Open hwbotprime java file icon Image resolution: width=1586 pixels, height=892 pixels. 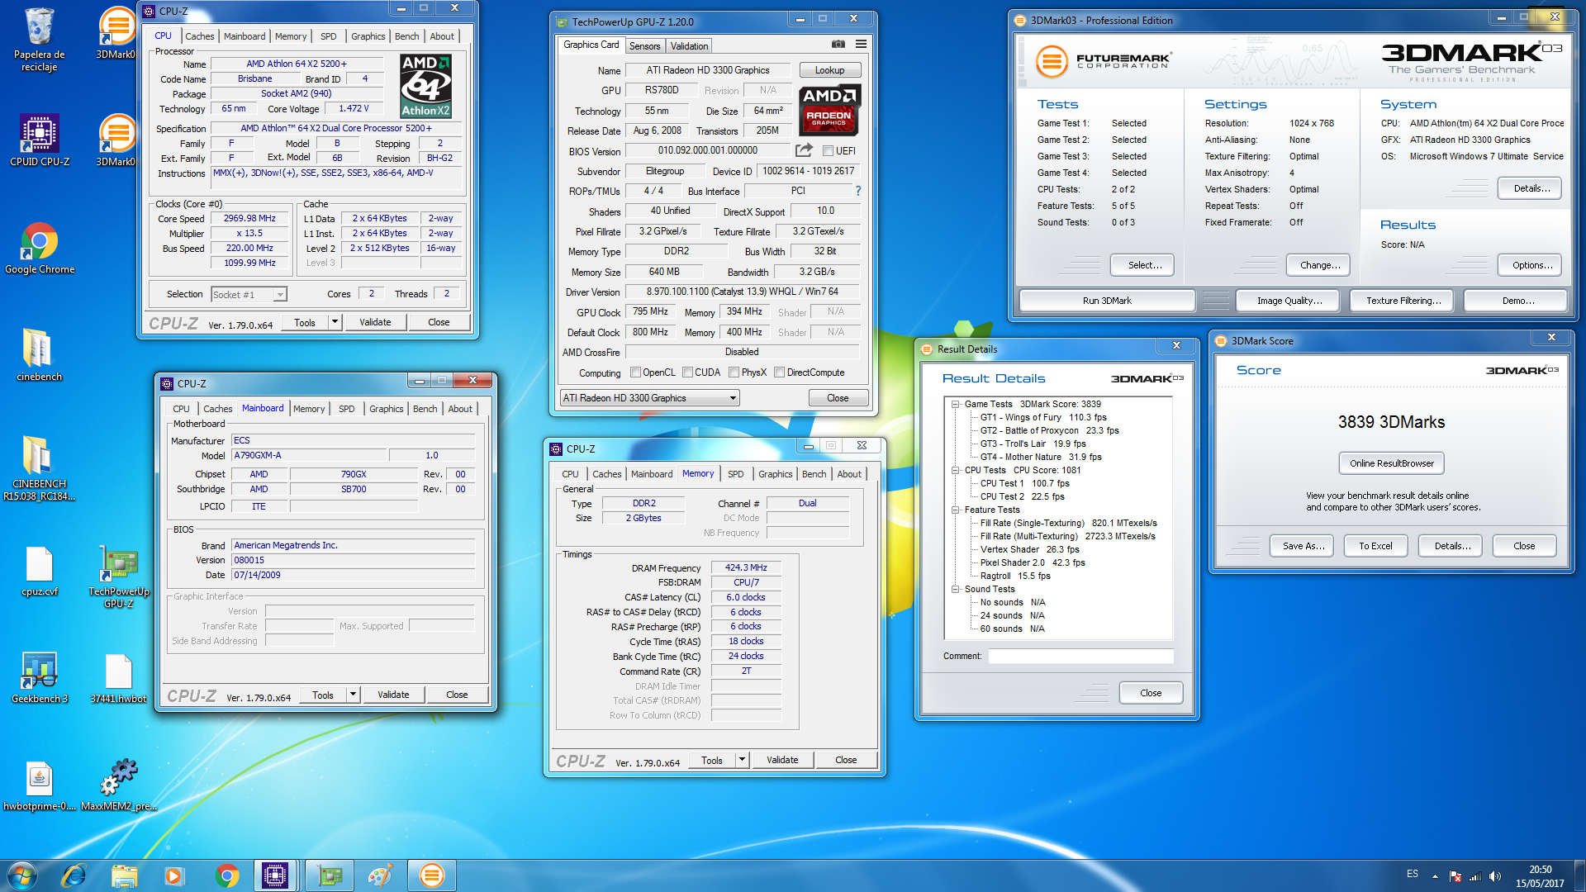click(x=39, y=785)
